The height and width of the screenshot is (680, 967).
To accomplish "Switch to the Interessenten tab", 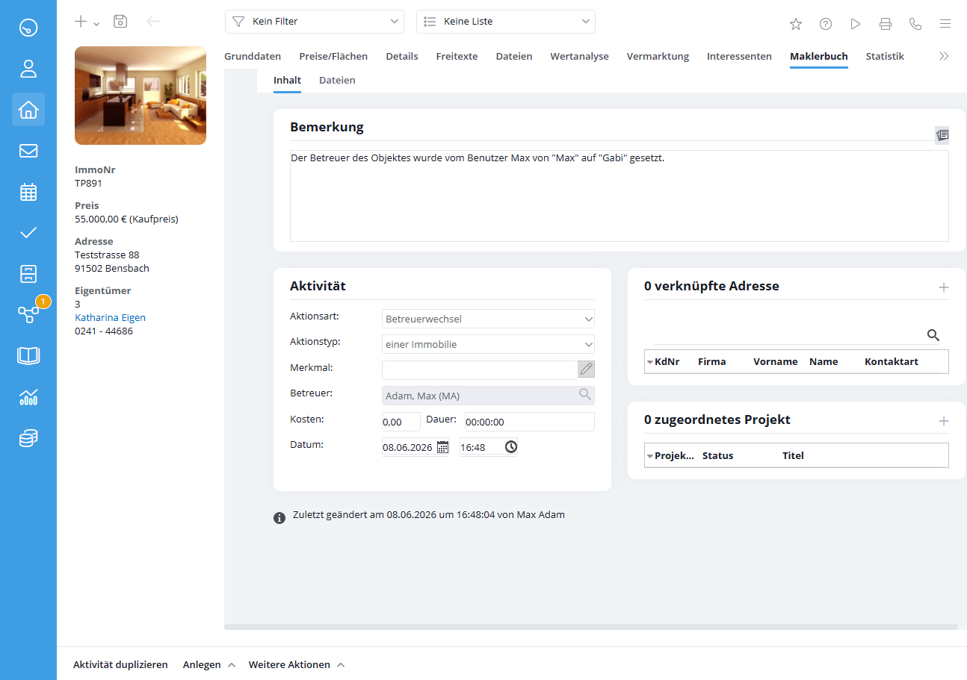I will point(739,56).
